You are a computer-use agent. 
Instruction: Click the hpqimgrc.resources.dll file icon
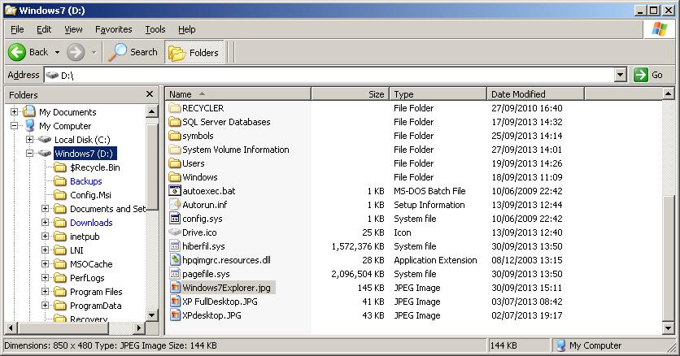[x=174, y=260]
